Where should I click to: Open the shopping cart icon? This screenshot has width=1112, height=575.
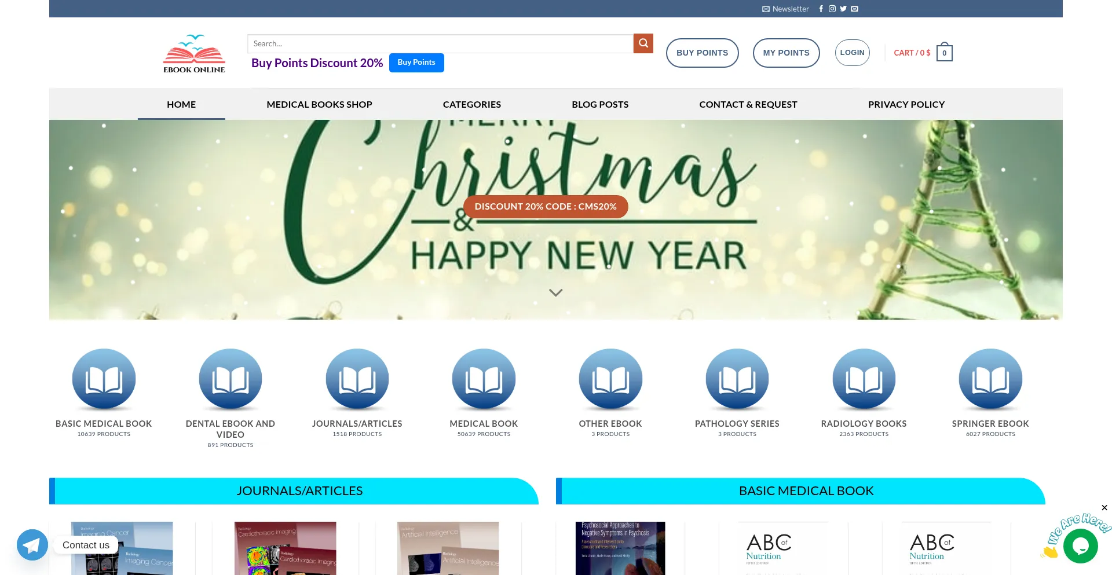943,52
